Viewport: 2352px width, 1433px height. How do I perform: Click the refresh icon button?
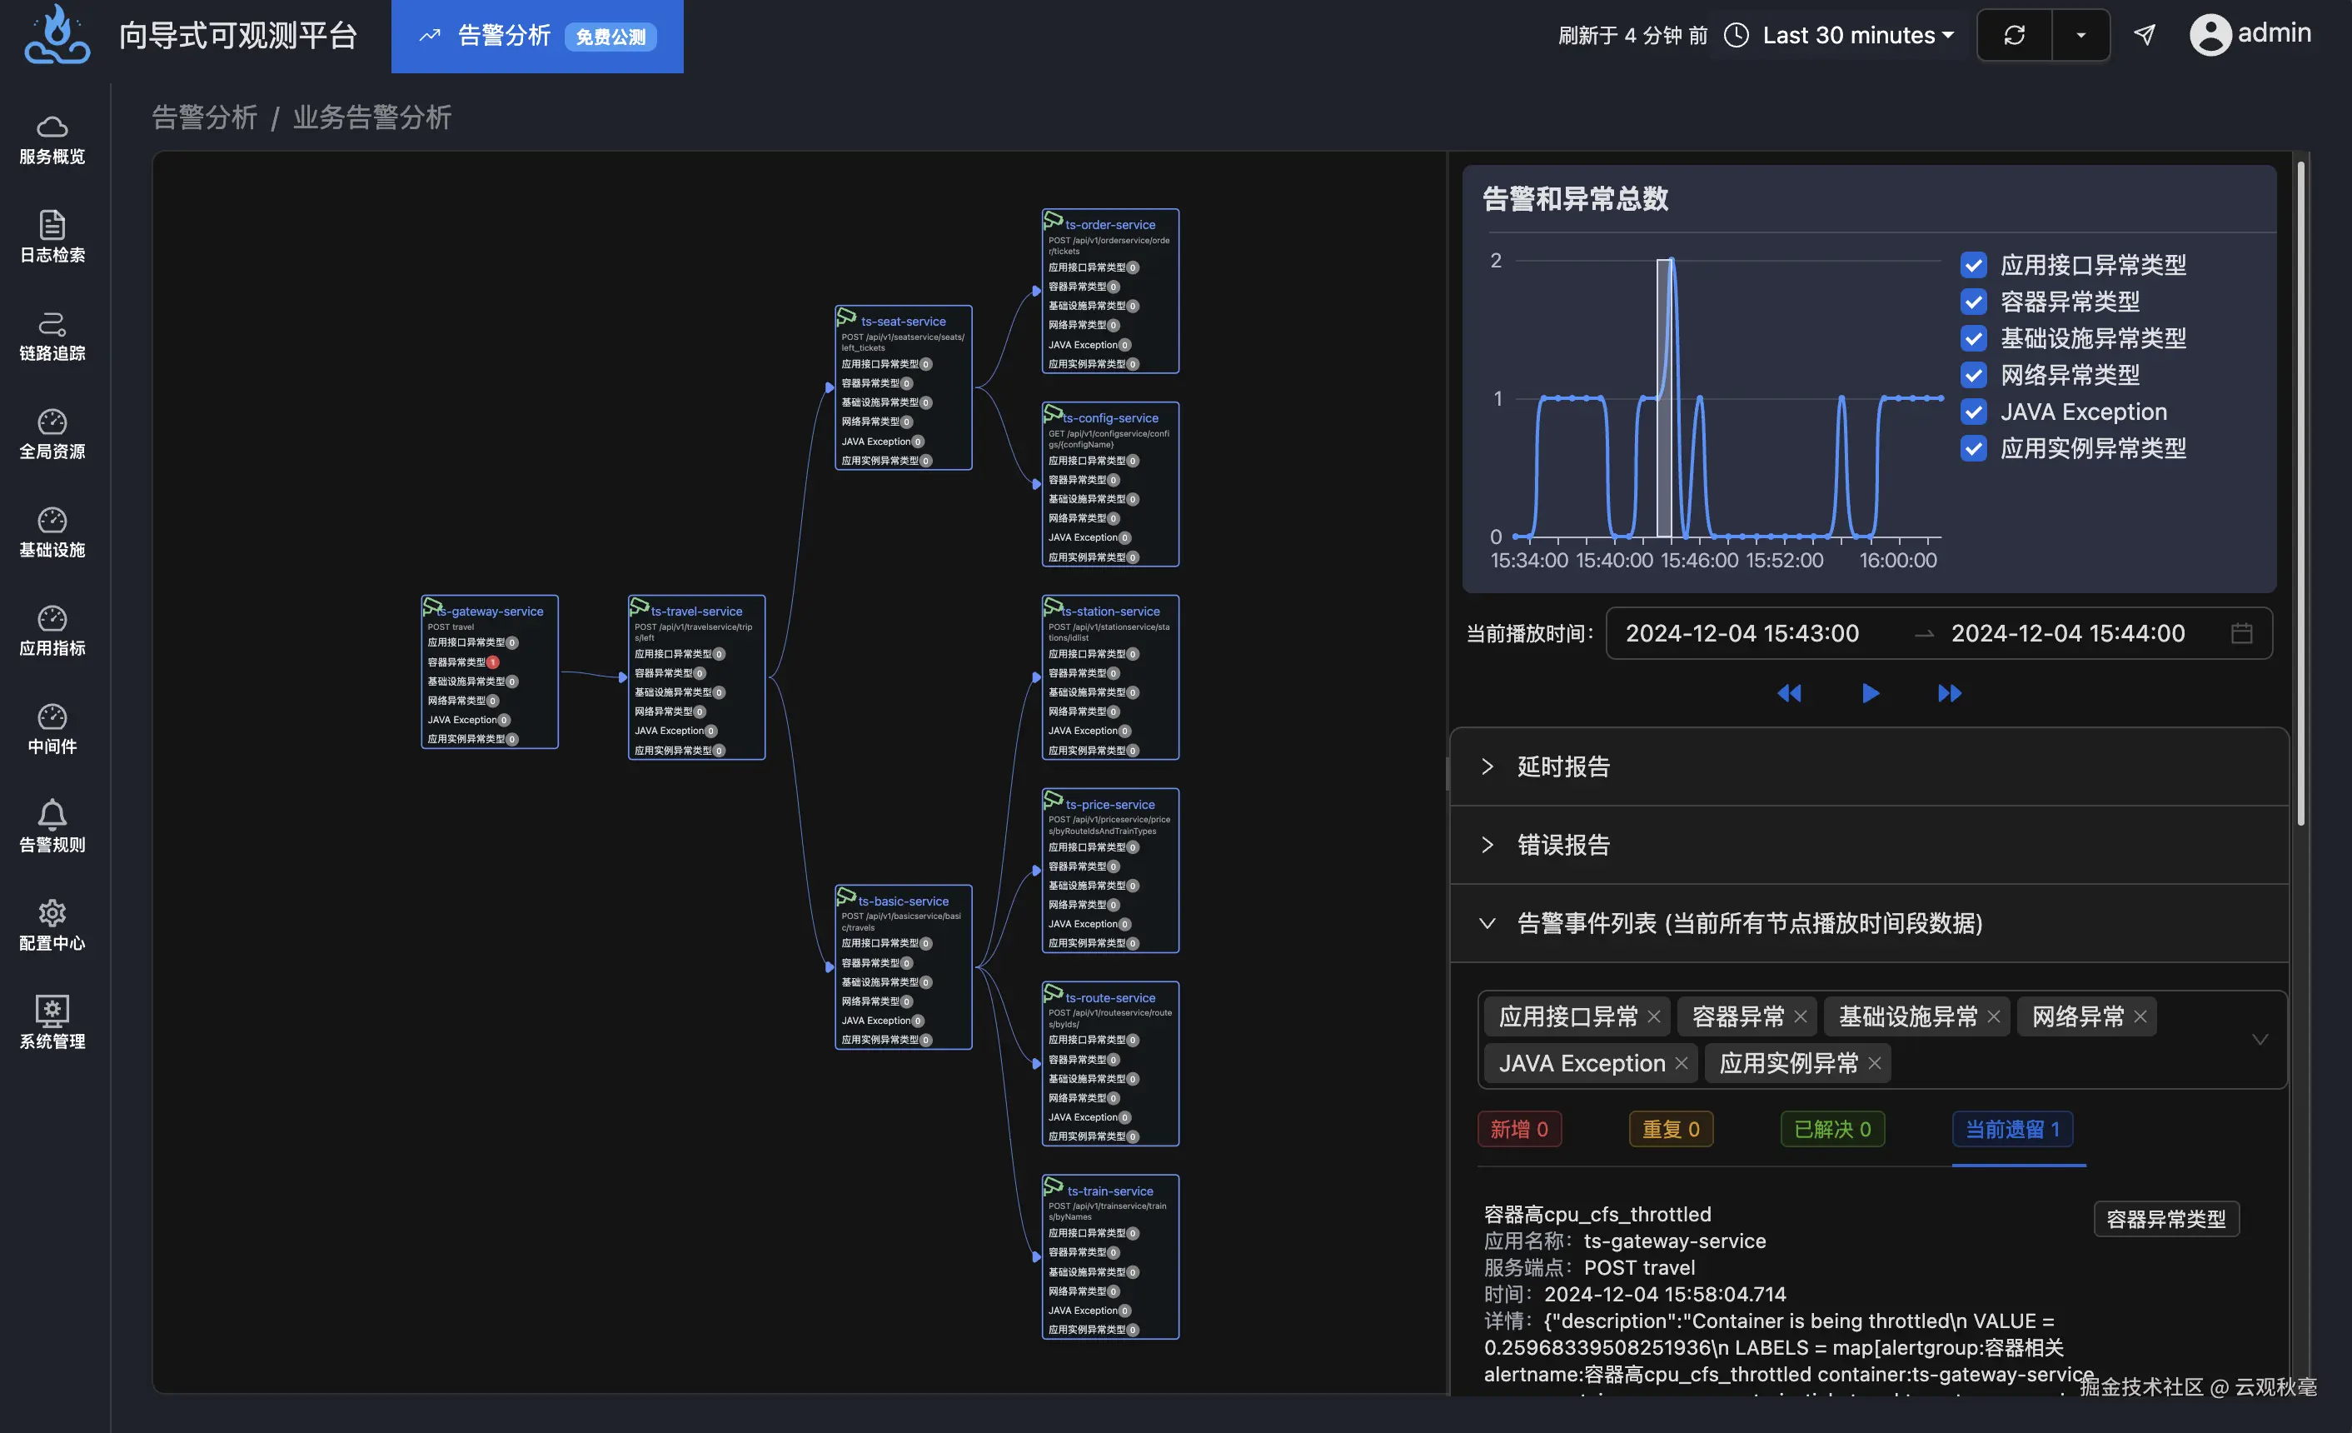tap(2014, 35)
